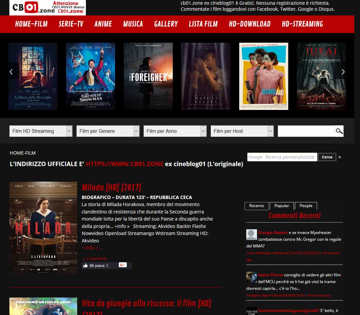Click previous arrow on movie carousel
Screen dimensions: 360x315
(x=11, y=72)
